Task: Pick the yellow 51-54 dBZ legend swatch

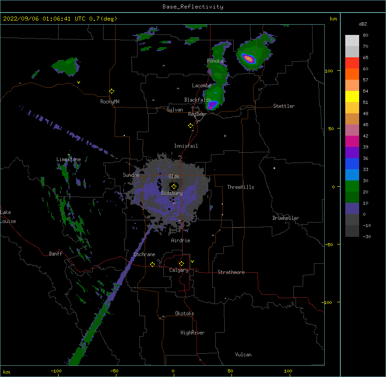Action: coord(352,96)
